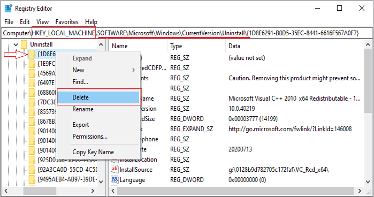
Task: Choose Expand in the context menu
Action: click(x=82, y=58)
